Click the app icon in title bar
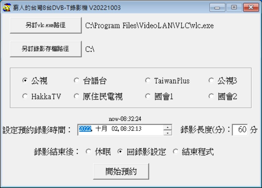The width and height of the screenshot is (262, 188). [7, 8]
